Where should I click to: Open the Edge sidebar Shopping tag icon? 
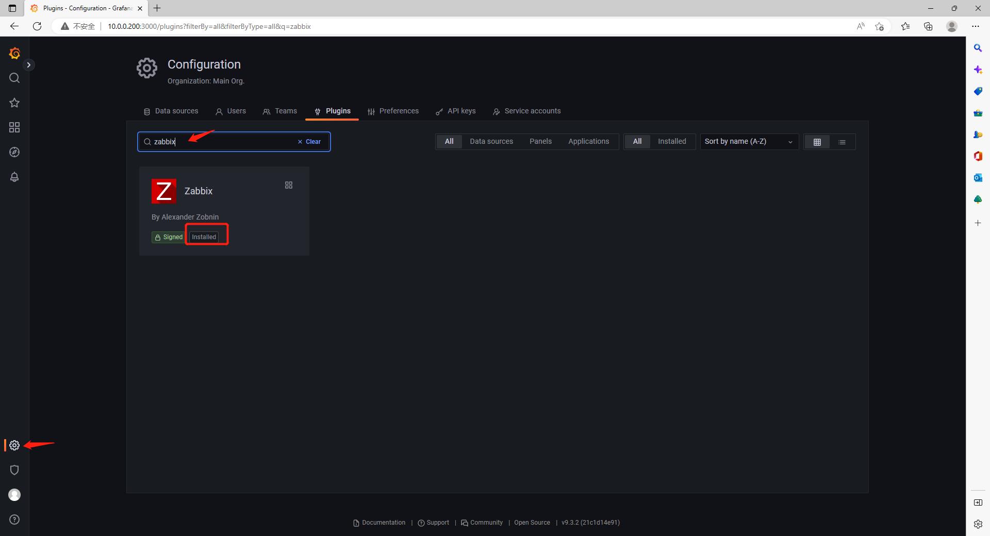(978, 91)
